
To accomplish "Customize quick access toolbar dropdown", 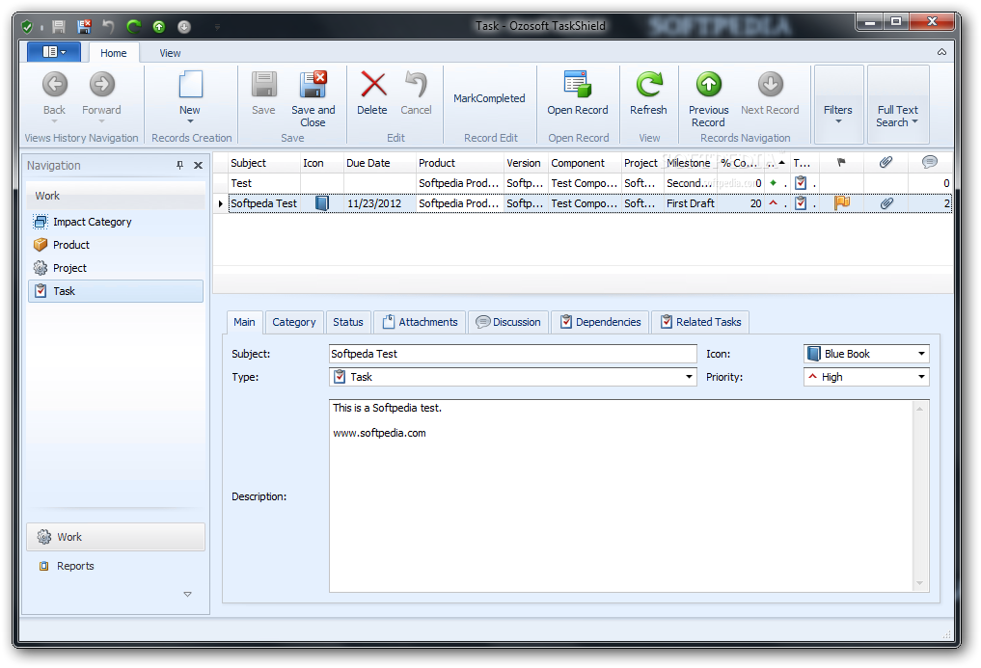I will coord(218,27).
